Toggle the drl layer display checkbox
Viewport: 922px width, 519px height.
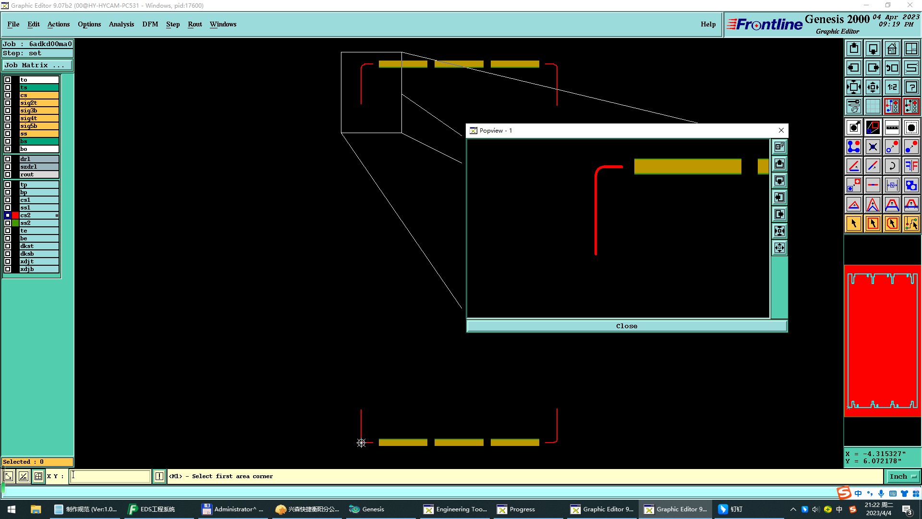(x=8, y=159)
